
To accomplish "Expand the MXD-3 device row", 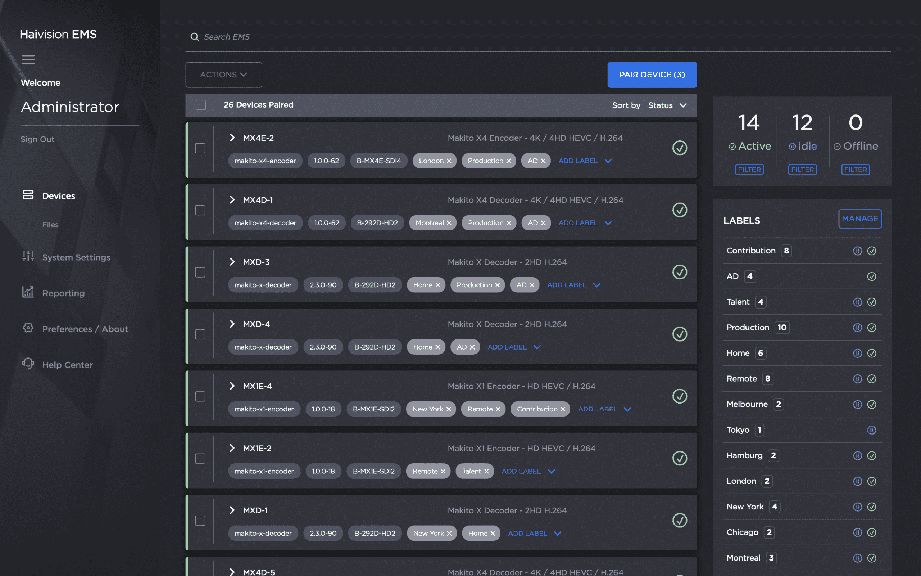I will pos(232,262).
